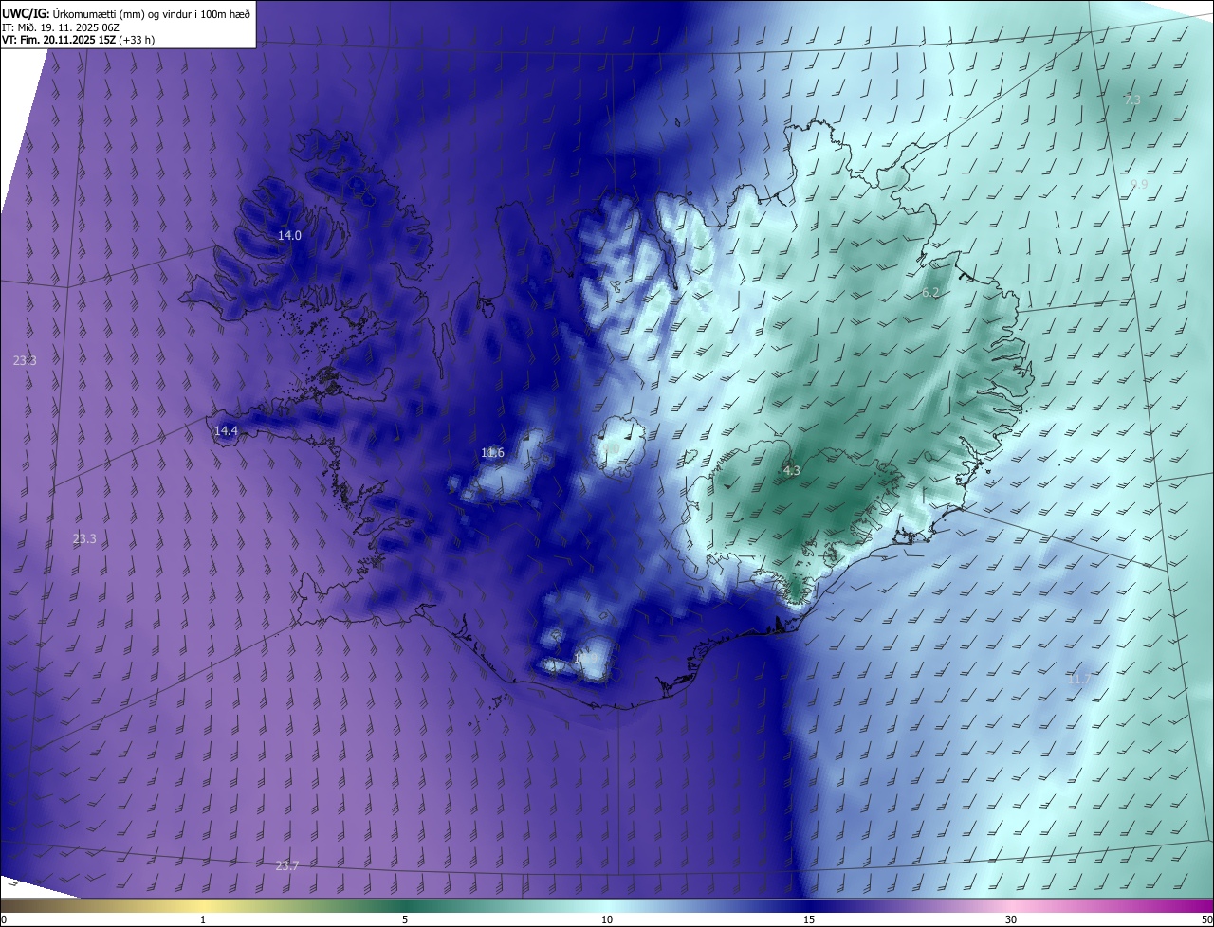Click the 10.9 value label on the map
This screenshot has height=927, width=1214.
coord(586,657)
